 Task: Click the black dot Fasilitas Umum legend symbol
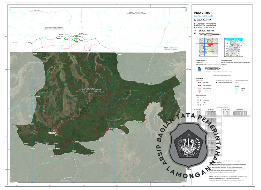[217, 82]
